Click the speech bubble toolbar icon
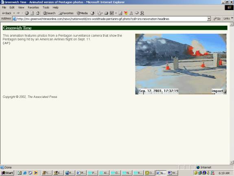The height and width of the screenshot is (176, 234). (x=137, y=13)
